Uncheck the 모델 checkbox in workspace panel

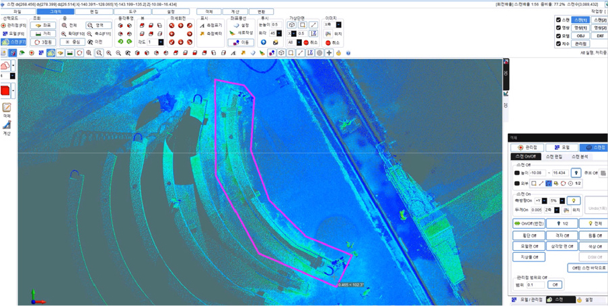tap(558, 36)
